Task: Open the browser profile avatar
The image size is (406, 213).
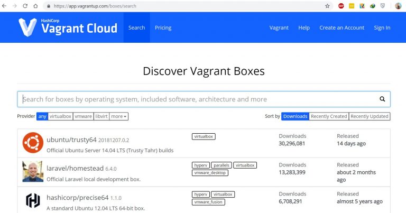Action: (398, 6)
